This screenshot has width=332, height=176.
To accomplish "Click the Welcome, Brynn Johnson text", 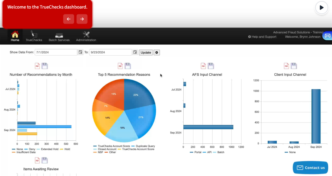I will (x=303, y=37).
